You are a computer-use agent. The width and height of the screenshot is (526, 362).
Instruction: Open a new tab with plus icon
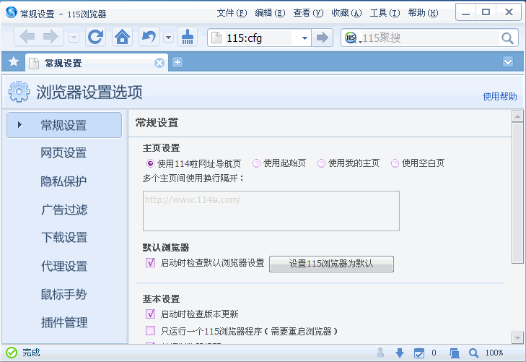coord(177,62)
